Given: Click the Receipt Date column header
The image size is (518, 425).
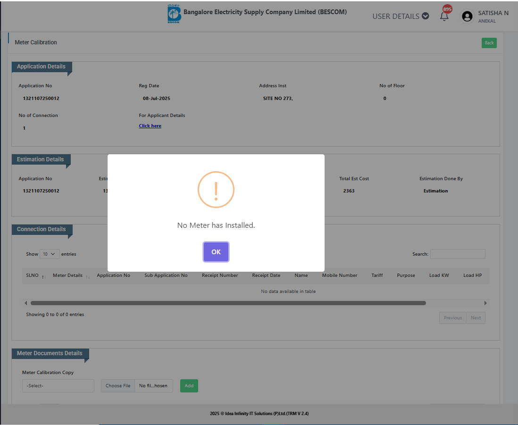Looking at the screenshot, I should (x=266, y=275).
